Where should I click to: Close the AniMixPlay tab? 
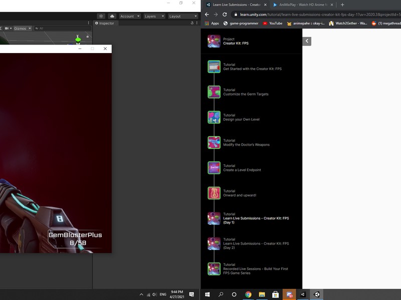tap(332, 4)
